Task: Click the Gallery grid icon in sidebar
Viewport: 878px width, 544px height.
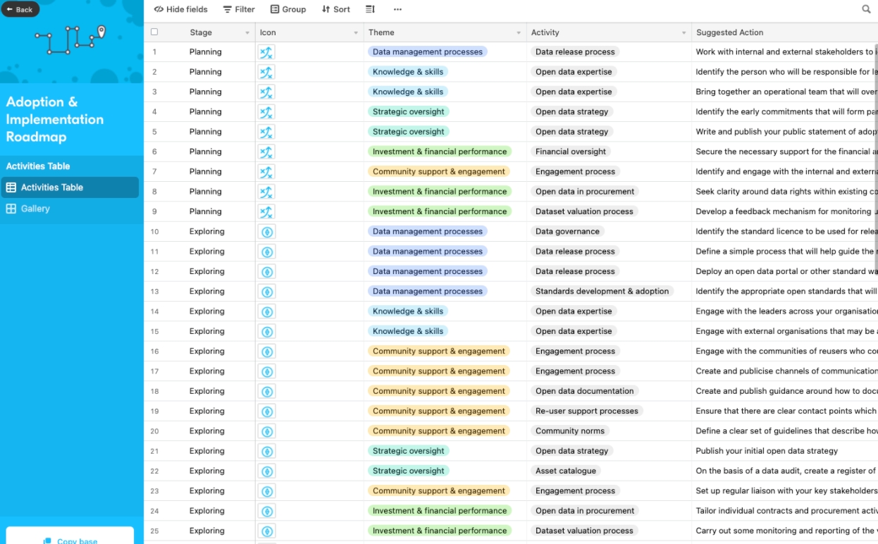Action: point(11,209)
